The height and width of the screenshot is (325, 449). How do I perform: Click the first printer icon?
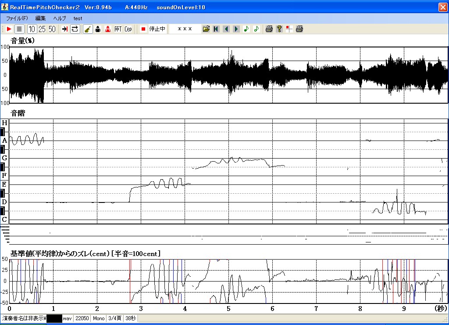pos(269,29)
